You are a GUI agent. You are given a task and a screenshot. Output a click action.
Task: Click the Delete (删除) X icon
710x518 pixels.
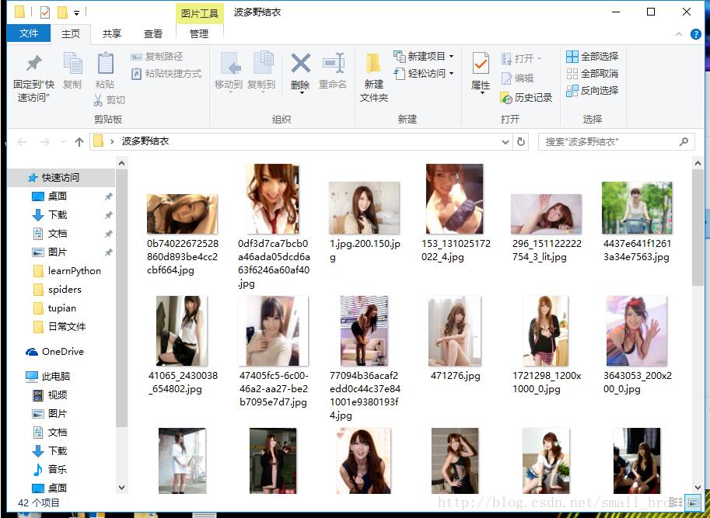point(301,63)
